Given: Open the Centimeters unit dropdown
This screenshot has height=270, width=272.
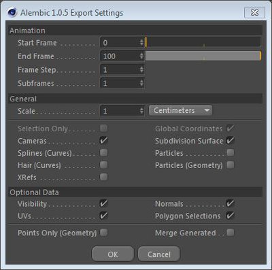Looking at the screenshot, I should click(x=180, y=110).
